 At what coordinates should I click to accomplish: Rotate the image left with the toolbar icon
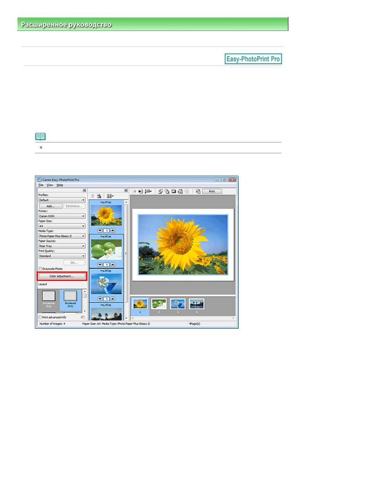point(160,191)
